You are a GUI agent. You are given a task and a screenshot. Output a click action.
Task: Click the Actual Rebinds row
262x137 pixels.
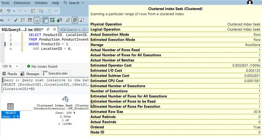[x=176, y=117]
